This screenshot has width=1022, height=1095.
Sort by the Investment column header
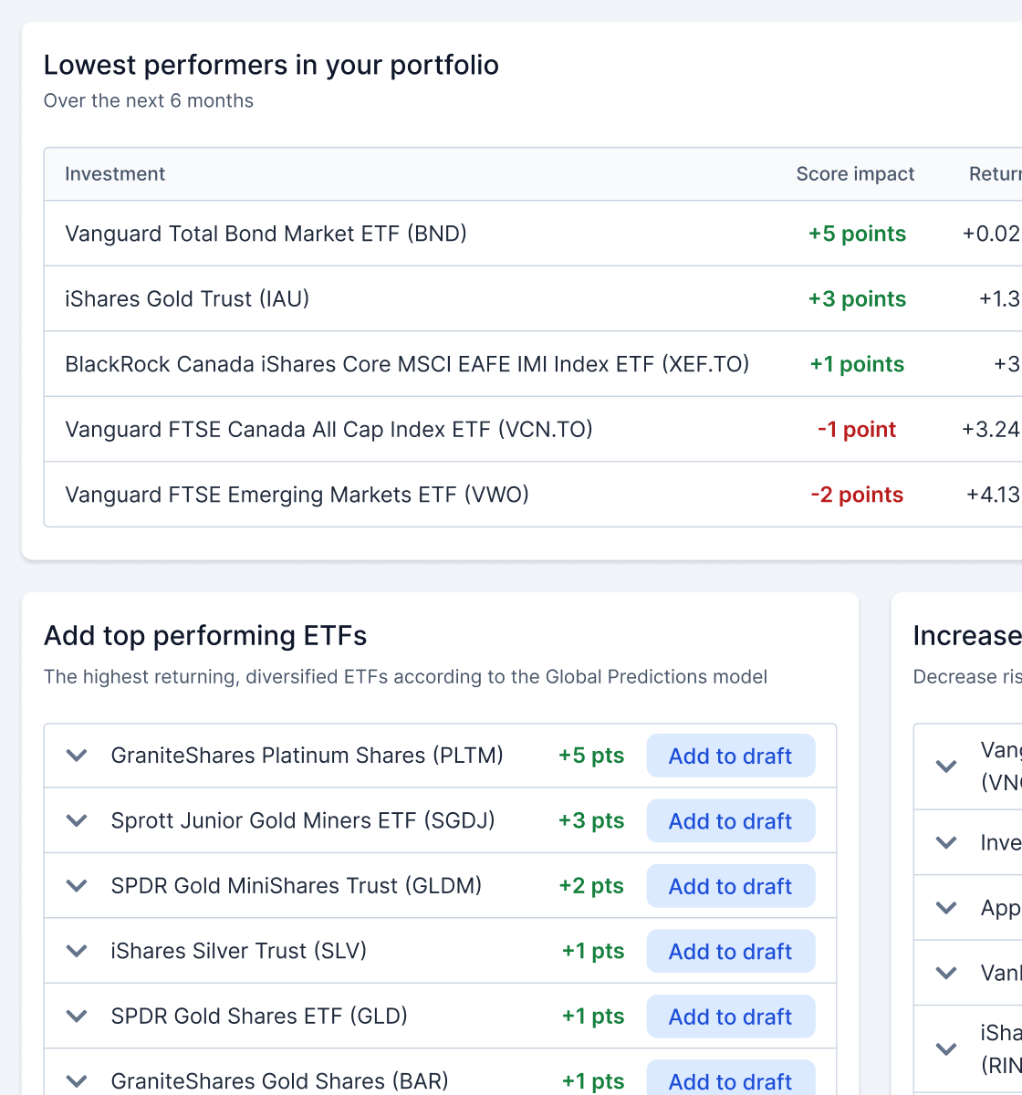click(x=115, y=174)
